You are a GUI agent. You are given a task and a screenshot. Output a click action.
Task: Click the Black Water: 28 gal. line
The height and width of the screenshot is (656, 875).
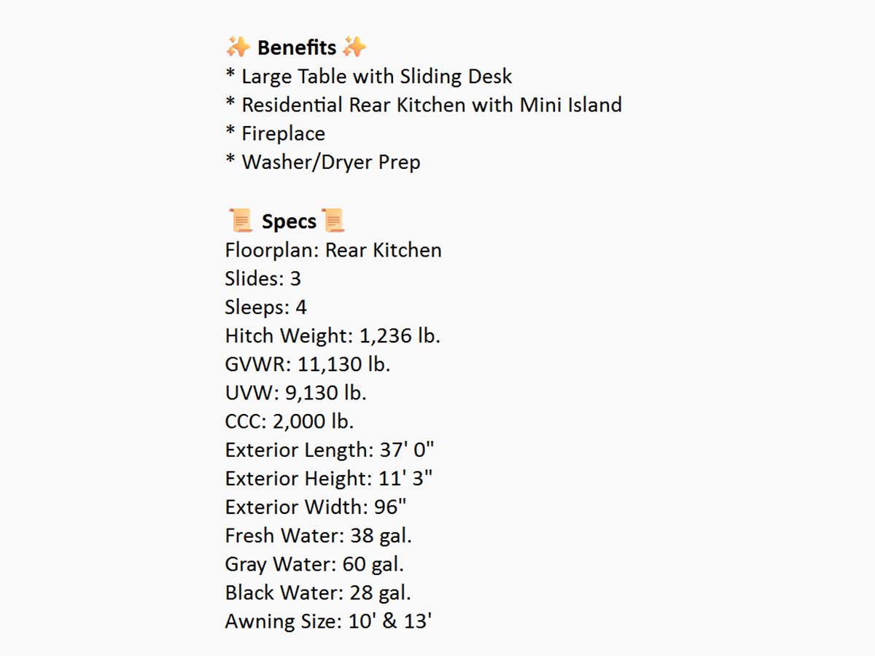318,593
